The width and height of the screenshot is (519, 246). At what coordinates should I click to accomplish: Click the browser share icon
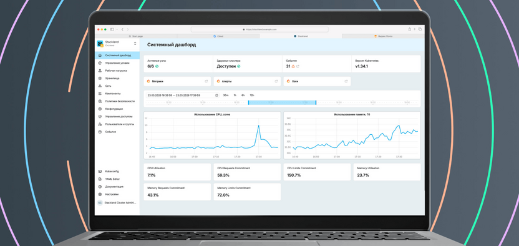409,29
